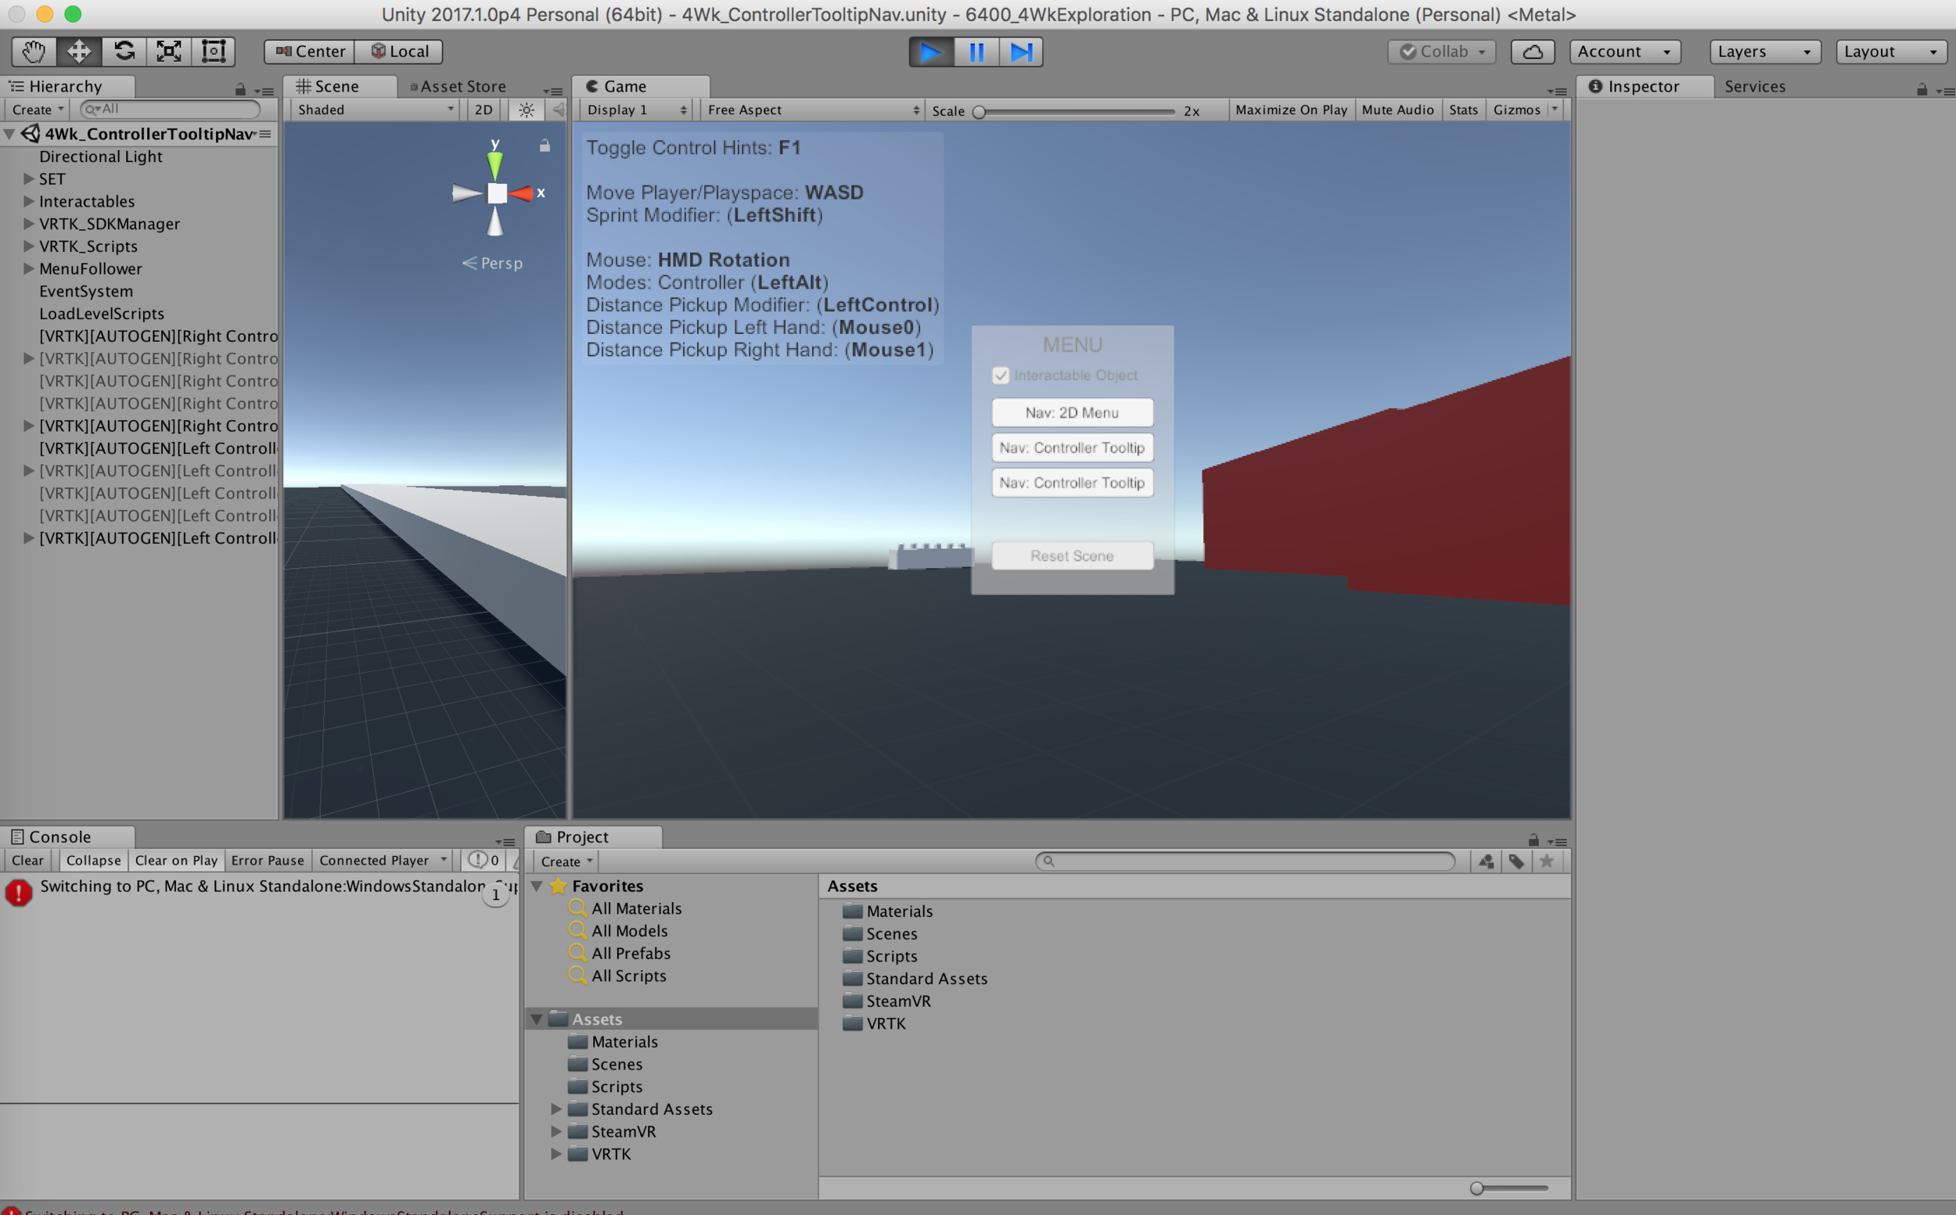Screen dimensions: 1956x1215
Task: Expand the Interactables object
Action: 29,201
